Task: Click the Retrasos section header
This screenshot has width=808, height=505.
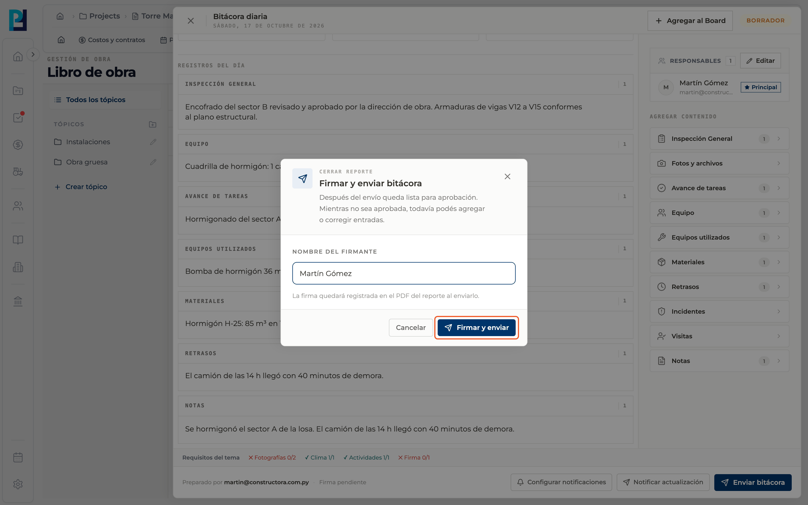Action: [405, 353]
